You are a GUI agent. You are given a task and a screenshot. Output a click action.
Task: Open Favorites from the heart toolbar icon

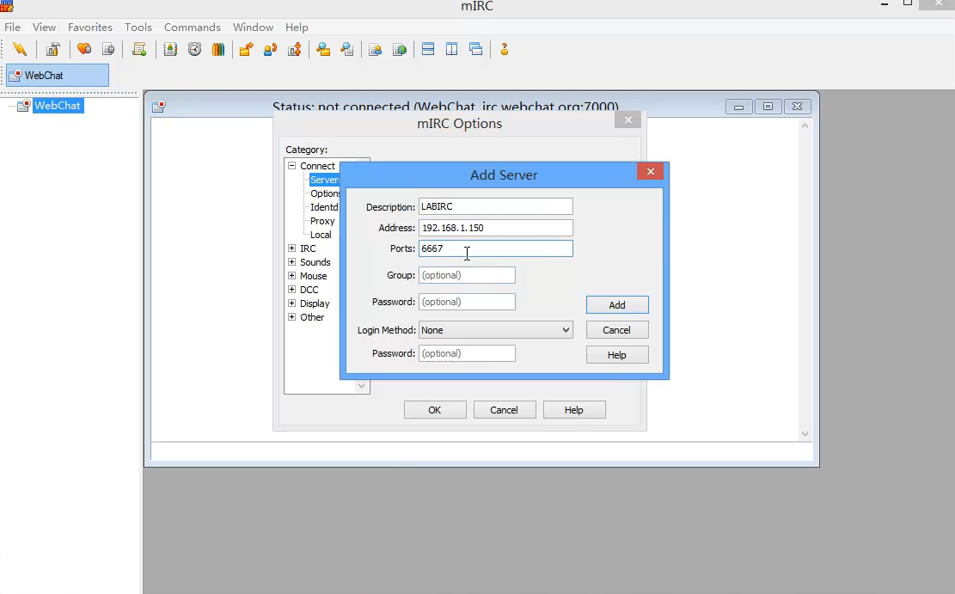click(84, 49)
